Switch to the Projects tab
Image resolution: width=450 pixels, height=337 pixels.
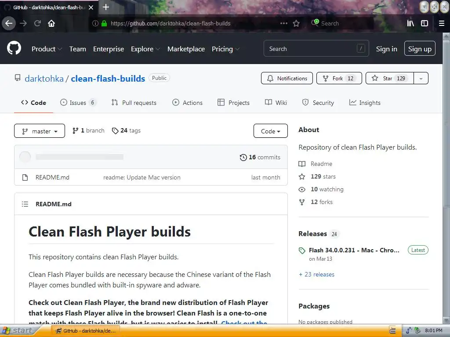pyautogui.click(x=234, y=103)
